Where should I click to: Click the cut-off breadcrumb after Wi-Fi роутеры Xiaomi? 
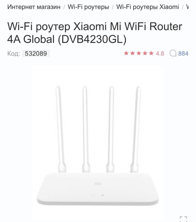(x=187, y=7)
